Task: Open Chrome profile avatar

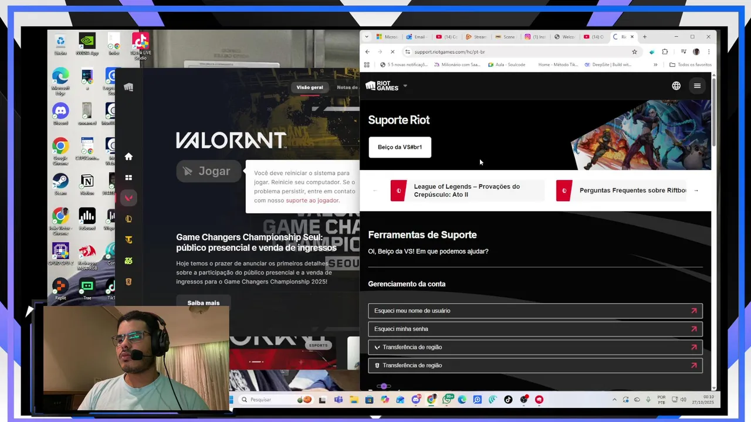Action: pos(696,52)
